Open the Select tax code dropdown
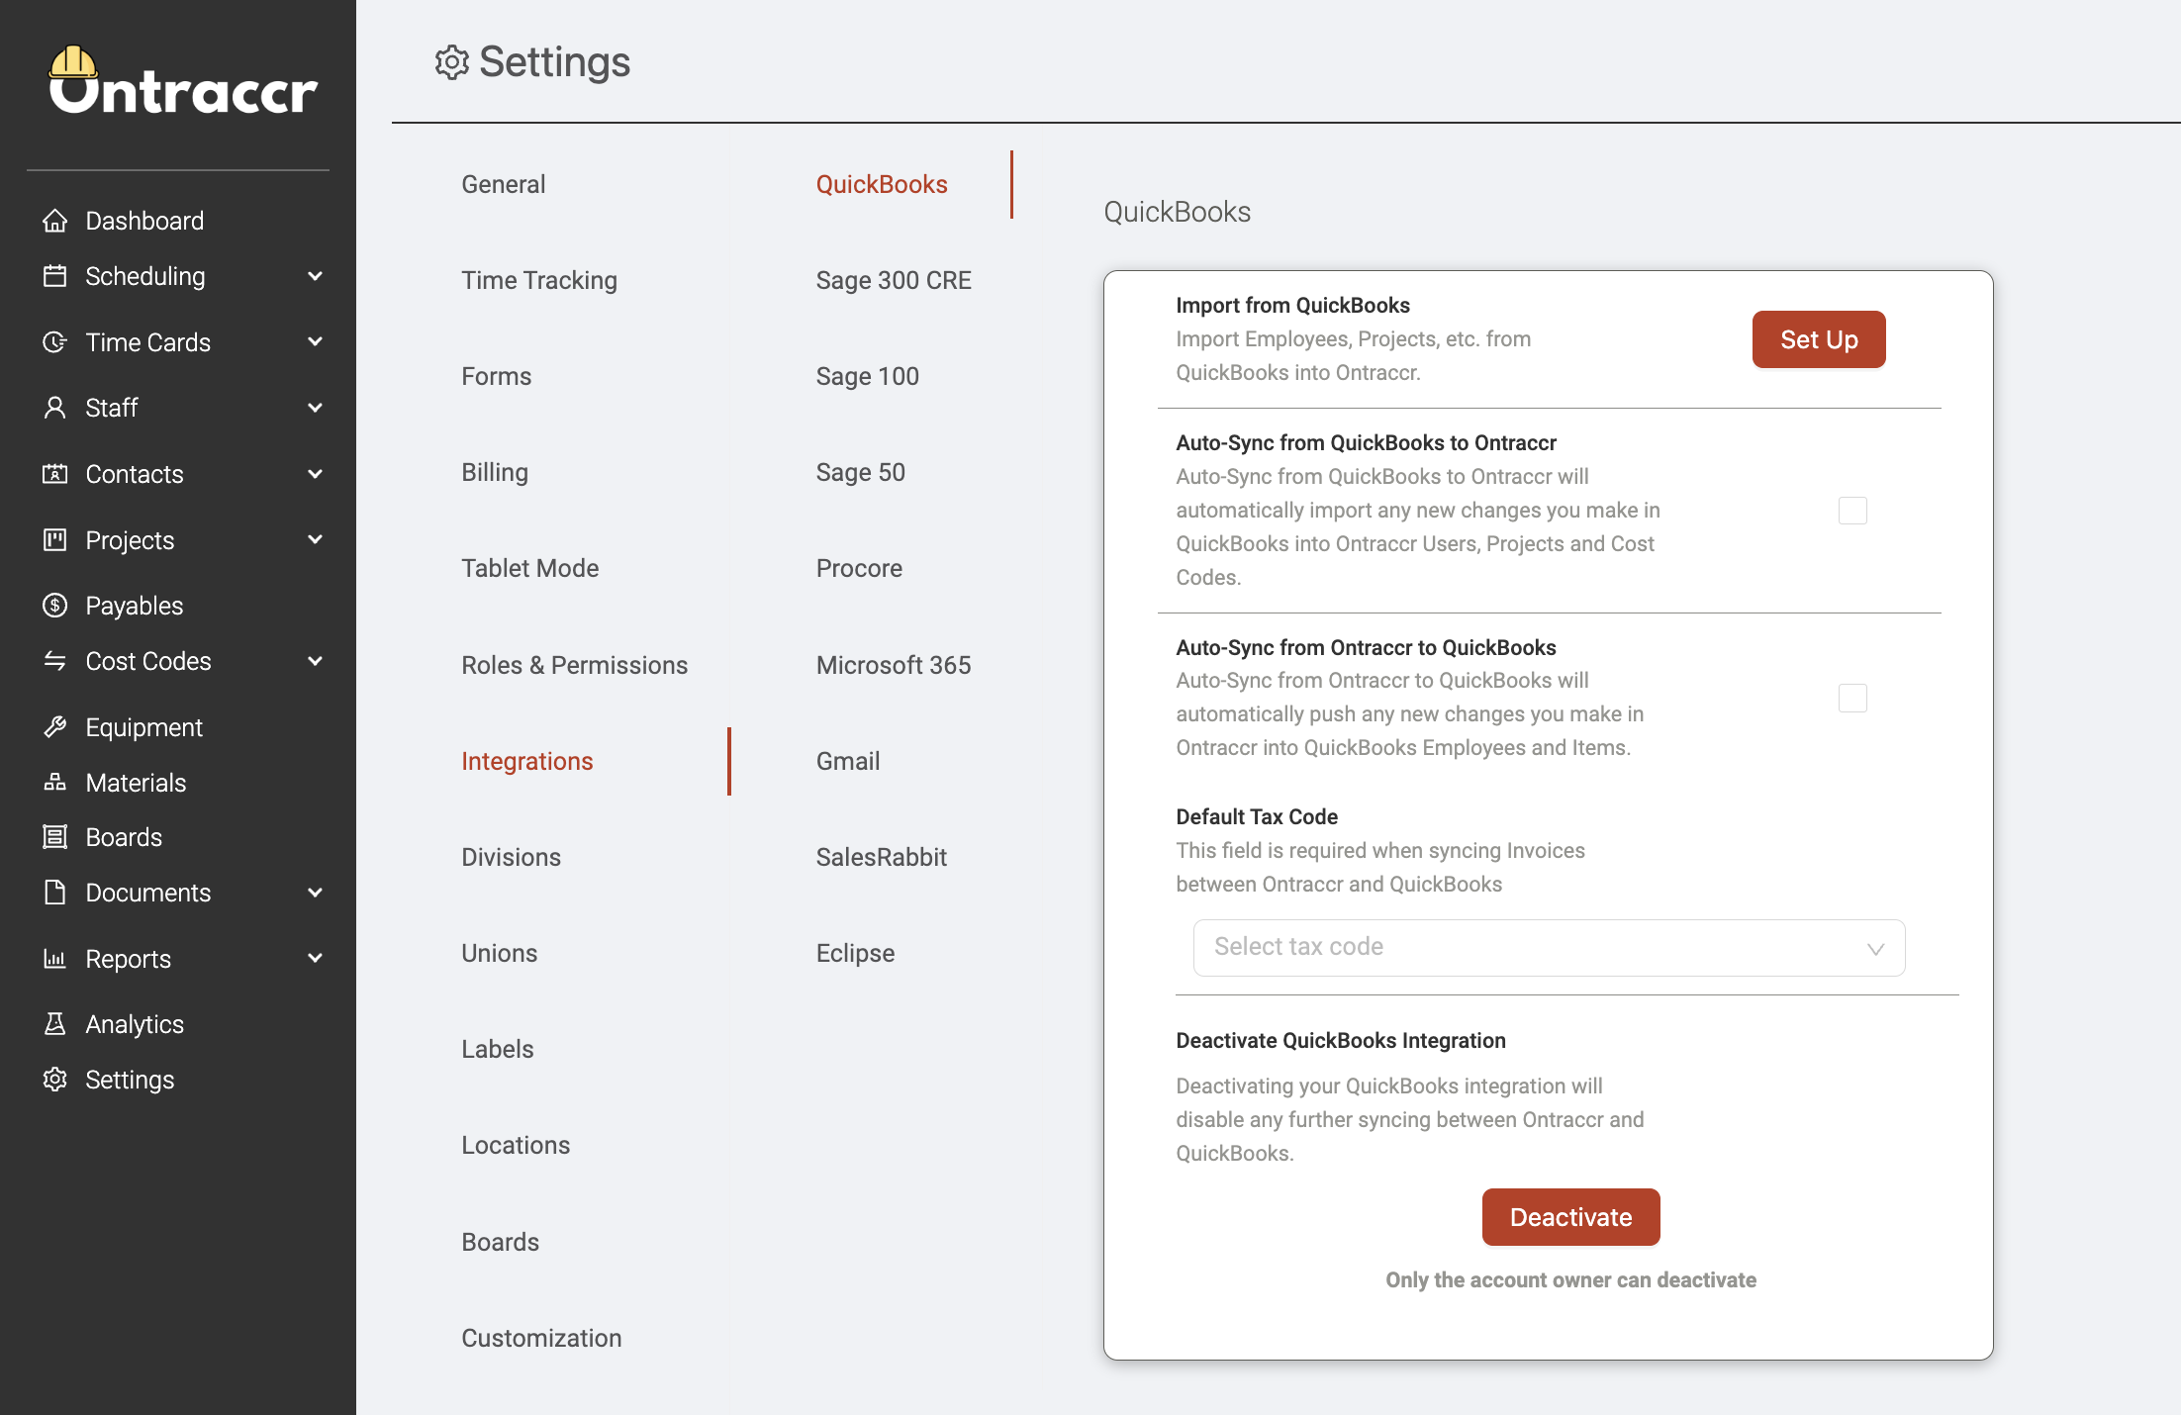 point(1549,948)
